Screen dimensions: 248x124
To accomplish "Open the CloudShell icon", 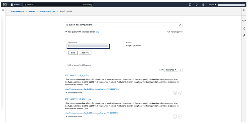I will (x=190, y=5).
